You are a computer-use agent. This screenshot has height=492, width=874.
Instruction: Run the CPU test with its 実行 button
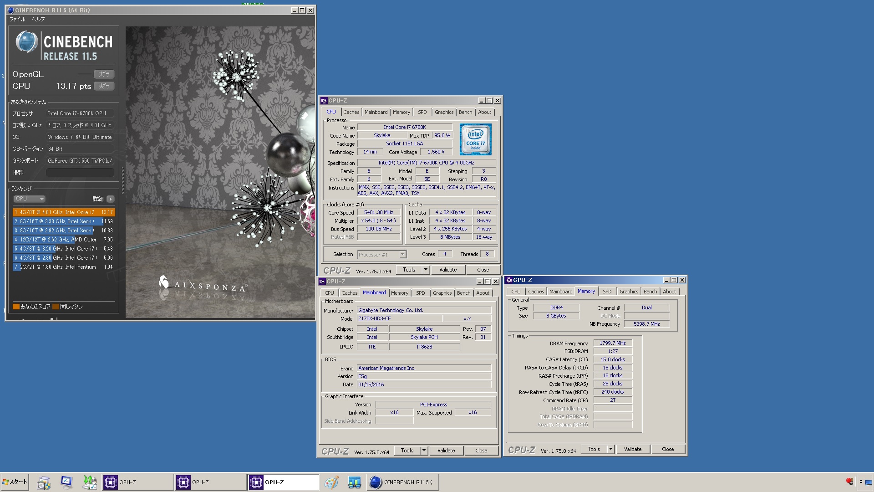pos(104,86)
